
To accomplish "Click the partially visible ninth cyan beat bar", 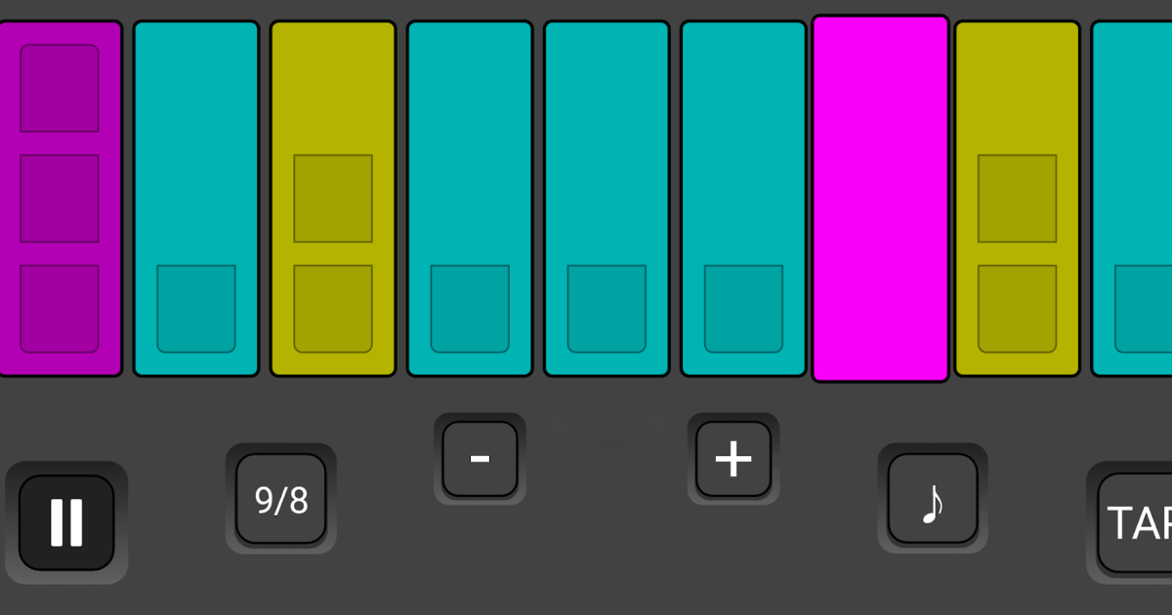I will pos(1132,198).
